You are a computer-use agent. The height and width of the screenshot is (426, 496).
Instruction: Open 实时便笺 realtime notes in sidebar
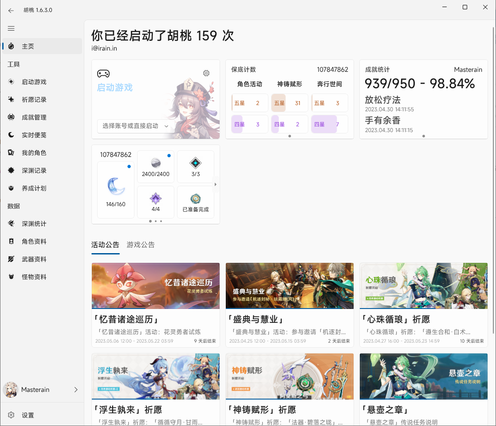(42, 135)
